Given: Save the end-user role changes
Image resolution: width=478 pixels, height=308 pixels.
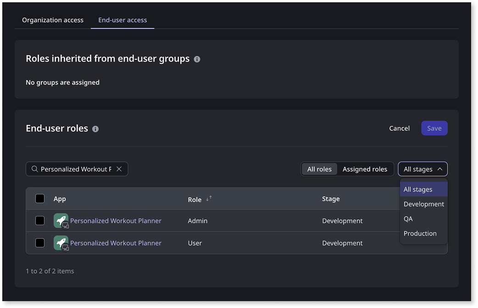Looking at the screenshot, I should [x=434, y=129].
